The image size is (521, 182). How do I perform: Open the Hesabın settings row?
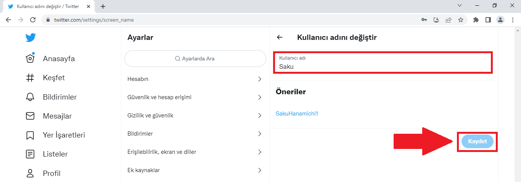pyautogui.click(x=195, y=79)
